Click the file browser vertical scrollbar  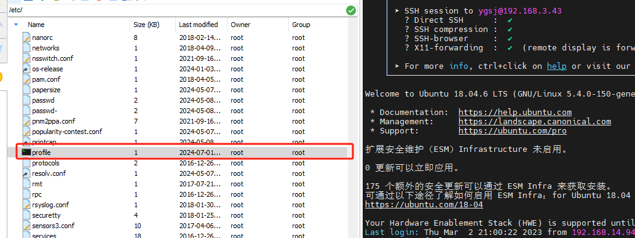coord(353,128)
